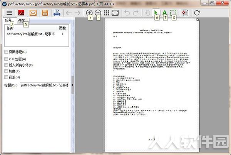Select the hand pan tool
231x155 pixels.
pos(147,13)
